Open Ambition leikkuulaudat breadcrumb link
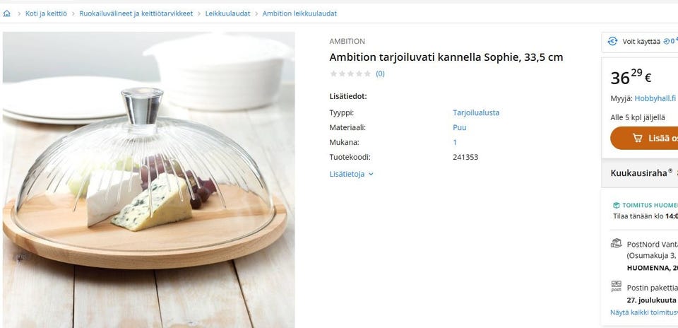The image size is (678, 328). pos(299,13)
